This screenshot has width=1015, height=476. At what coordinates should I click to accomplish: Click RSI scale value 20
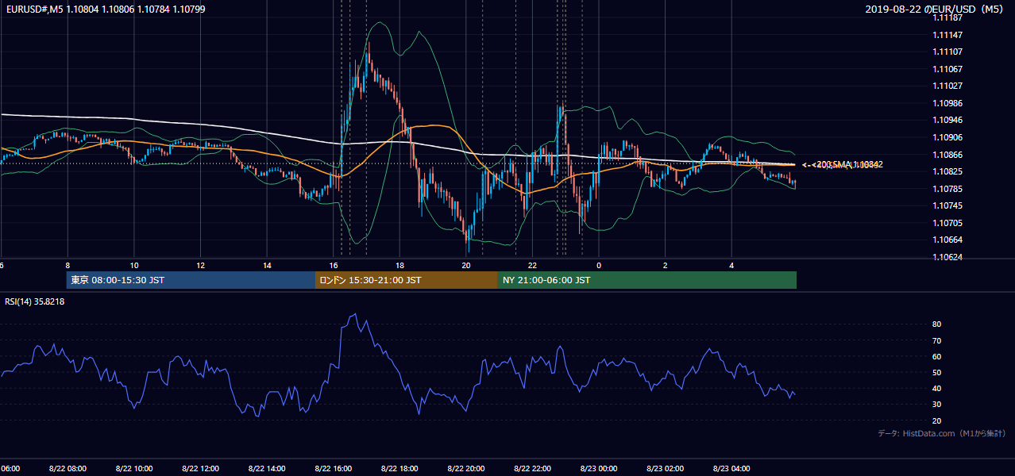[937, 420]
